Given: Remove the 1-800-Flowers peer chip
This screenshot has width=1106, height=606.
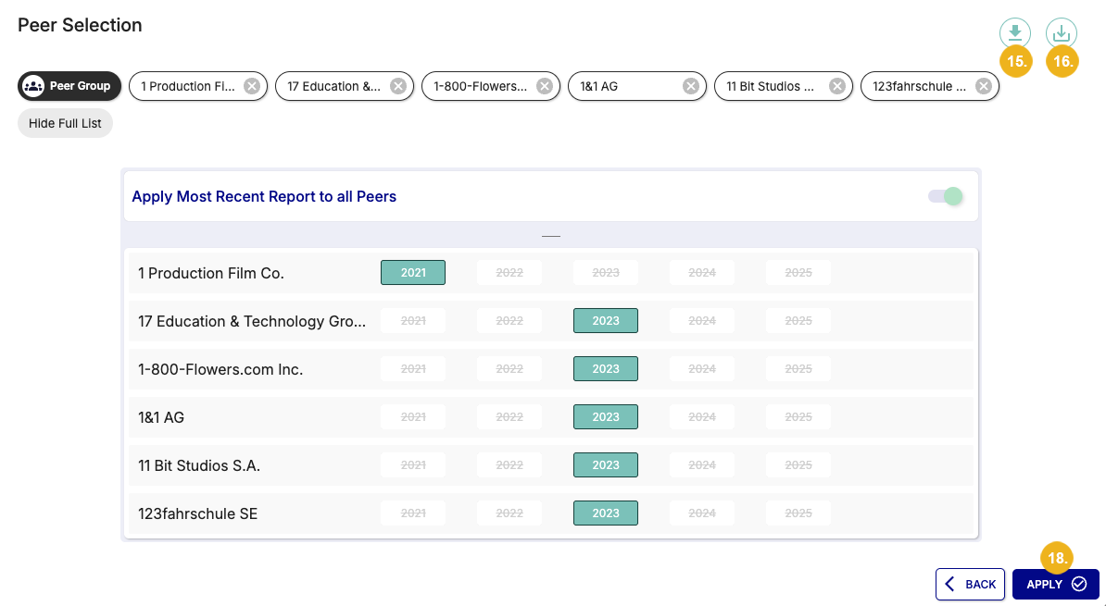Looking at the screenshot, I should click(x=544, y=85).
